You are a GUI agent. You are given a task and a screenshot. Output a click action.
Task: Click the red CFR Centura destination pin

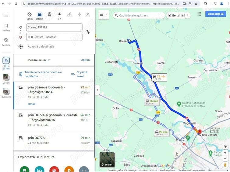[200, 131]
